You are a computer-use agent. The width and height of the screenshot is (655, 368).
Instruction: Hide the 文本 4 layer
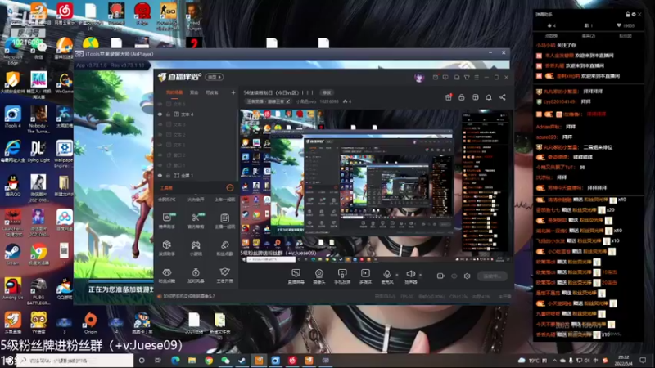(160, 114)
